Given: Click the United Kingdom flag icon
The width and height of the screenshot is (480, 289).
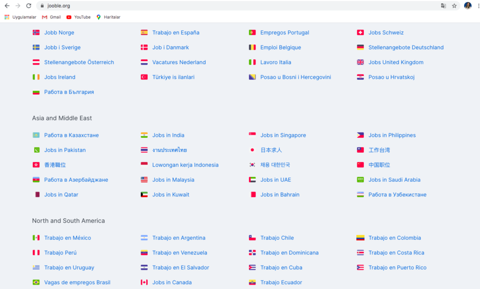Looking at the screenshot, I should (x=360, y=62).
